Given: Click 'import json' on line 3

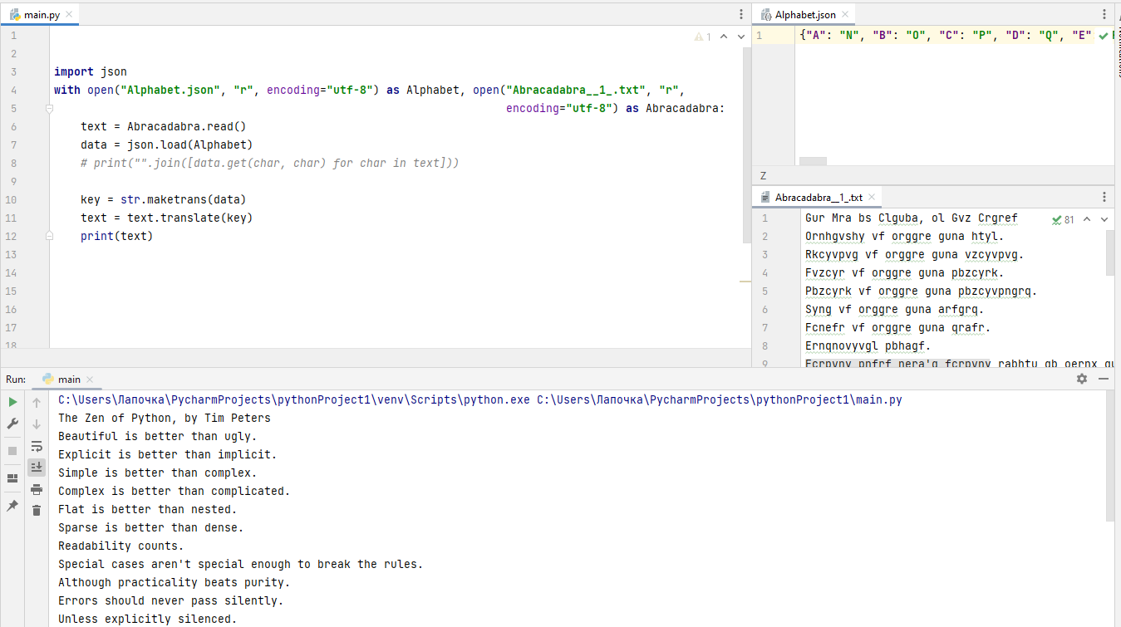Looking at the screenshot, I should point(91,72).
